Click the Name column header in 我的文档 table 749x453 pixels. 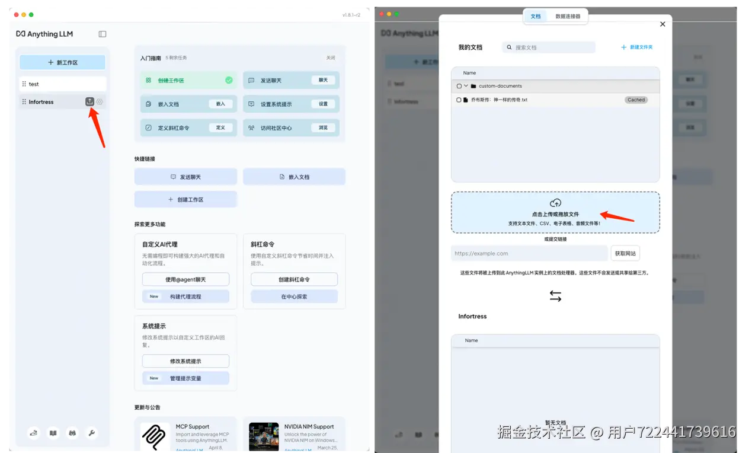coord(470,73)
